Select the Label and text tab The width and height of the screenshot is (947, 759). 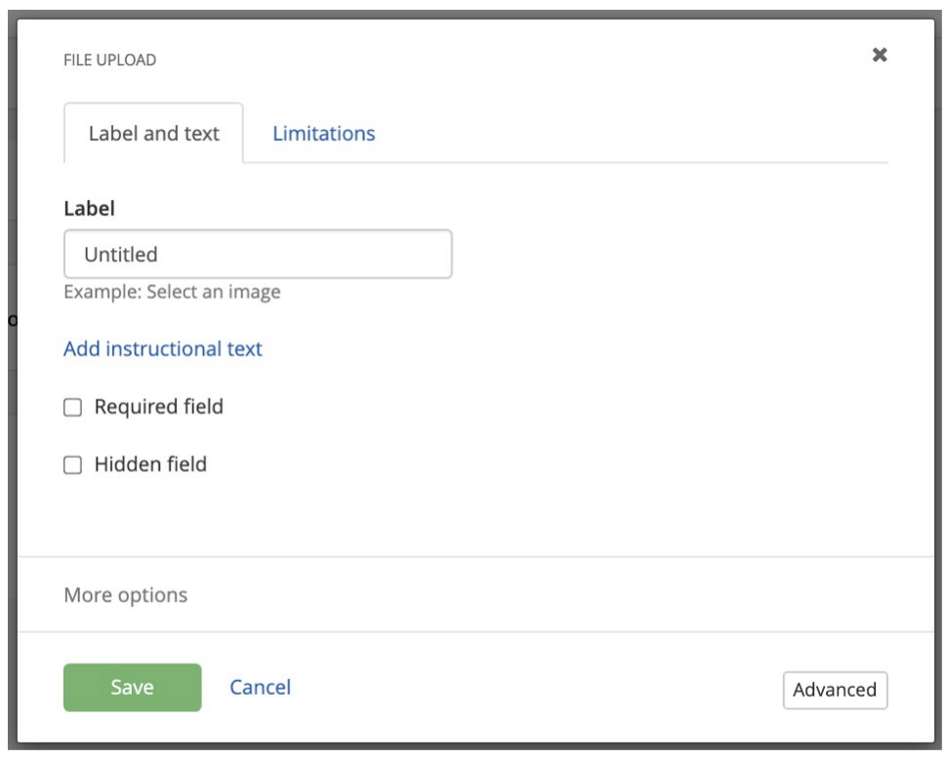153,134
